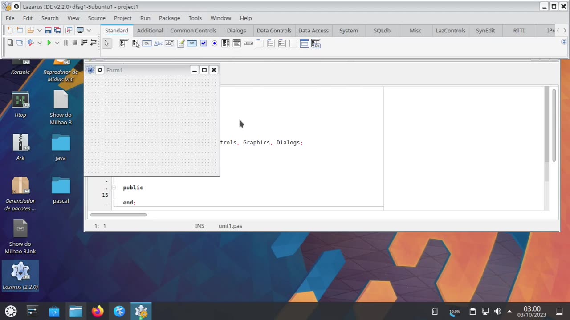Open the palette options round dropdown button
The image size is (570, 320).
pos(564,42)
